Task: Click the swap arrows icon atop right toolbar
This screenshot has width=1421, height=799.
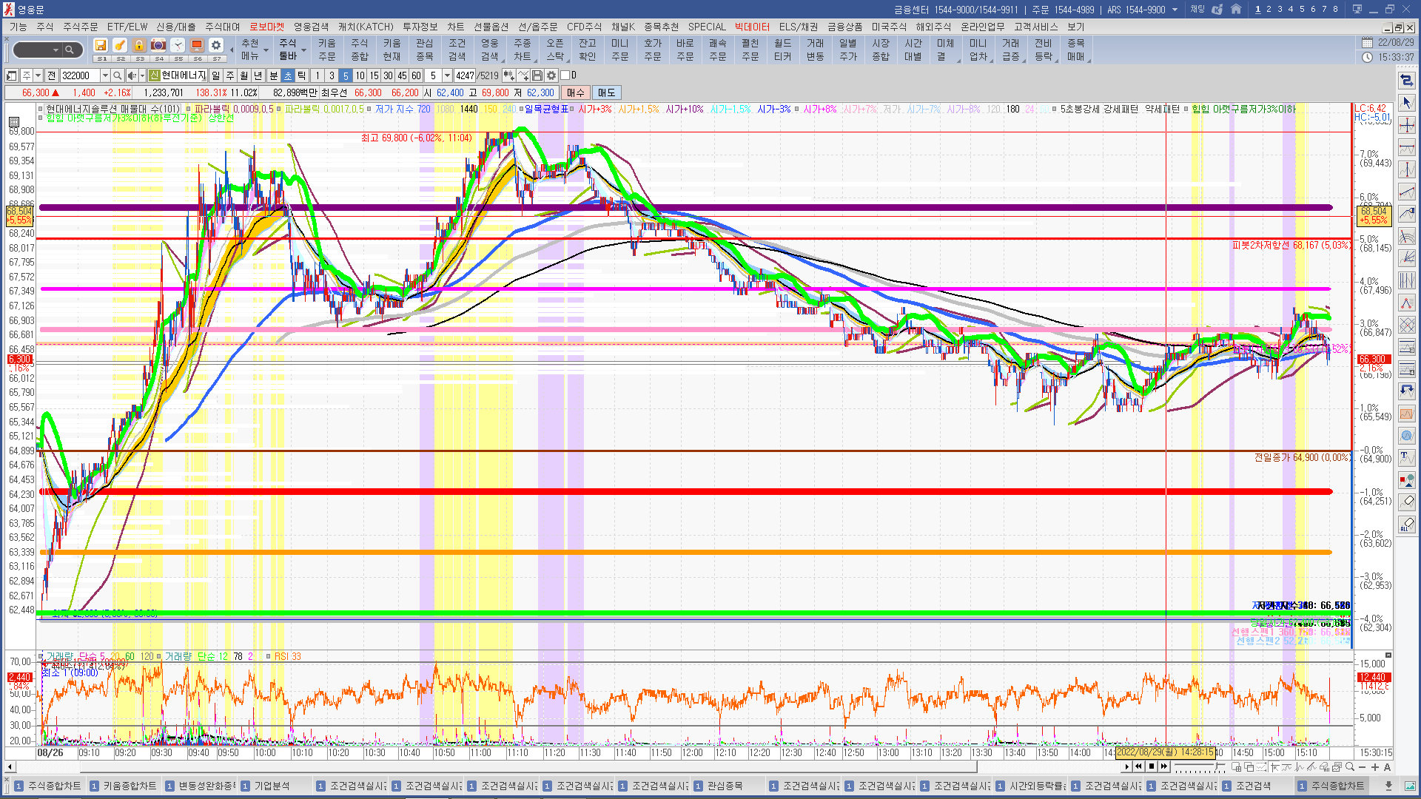Action: pyautogui.click(x=1407, y=79)
